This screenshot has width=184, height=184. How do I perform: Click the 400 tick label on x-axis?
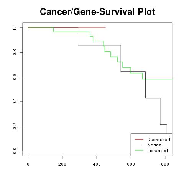pos(97,164)
